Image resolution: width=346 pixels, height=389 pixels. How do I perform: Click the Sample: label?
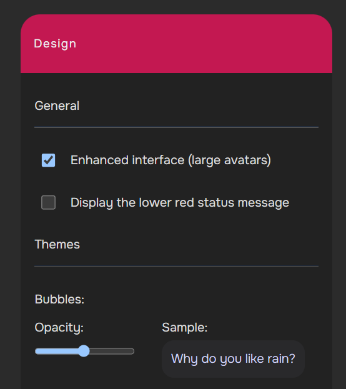[185, 327]
